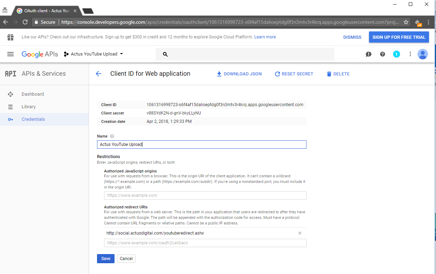
Task: Bookmark this page with the star icon
Action: [x=406, y=22]
